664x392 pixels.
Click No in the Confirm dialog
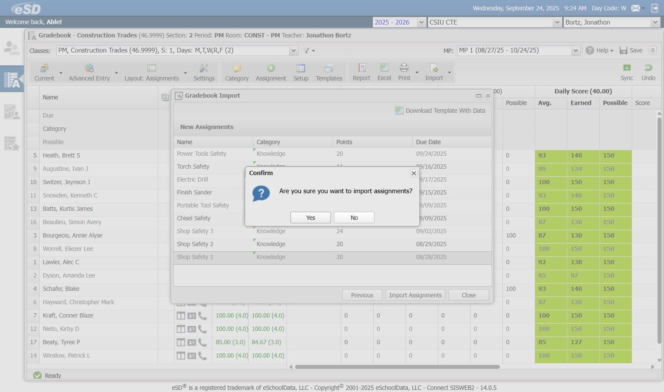pyautogui.click(x=354, y=218)
